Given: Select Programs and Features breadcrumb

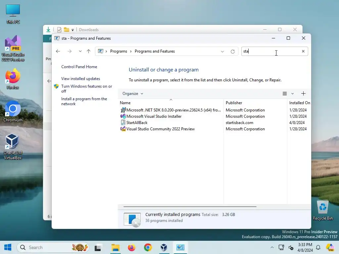Looking at the screenshot, I should (x=155, y=51).
